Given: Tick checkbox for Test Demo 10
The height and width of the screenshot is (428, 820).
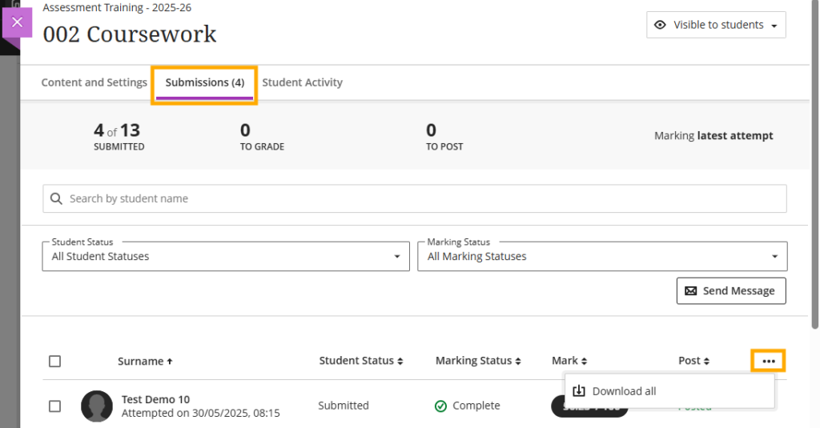Looking at the screenshot, I should tap(55, 406).
